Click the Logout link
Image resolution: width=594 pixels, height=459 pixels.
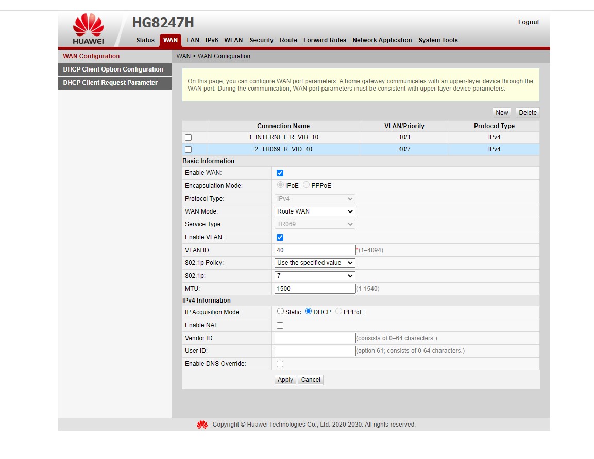tap(529, 22)
